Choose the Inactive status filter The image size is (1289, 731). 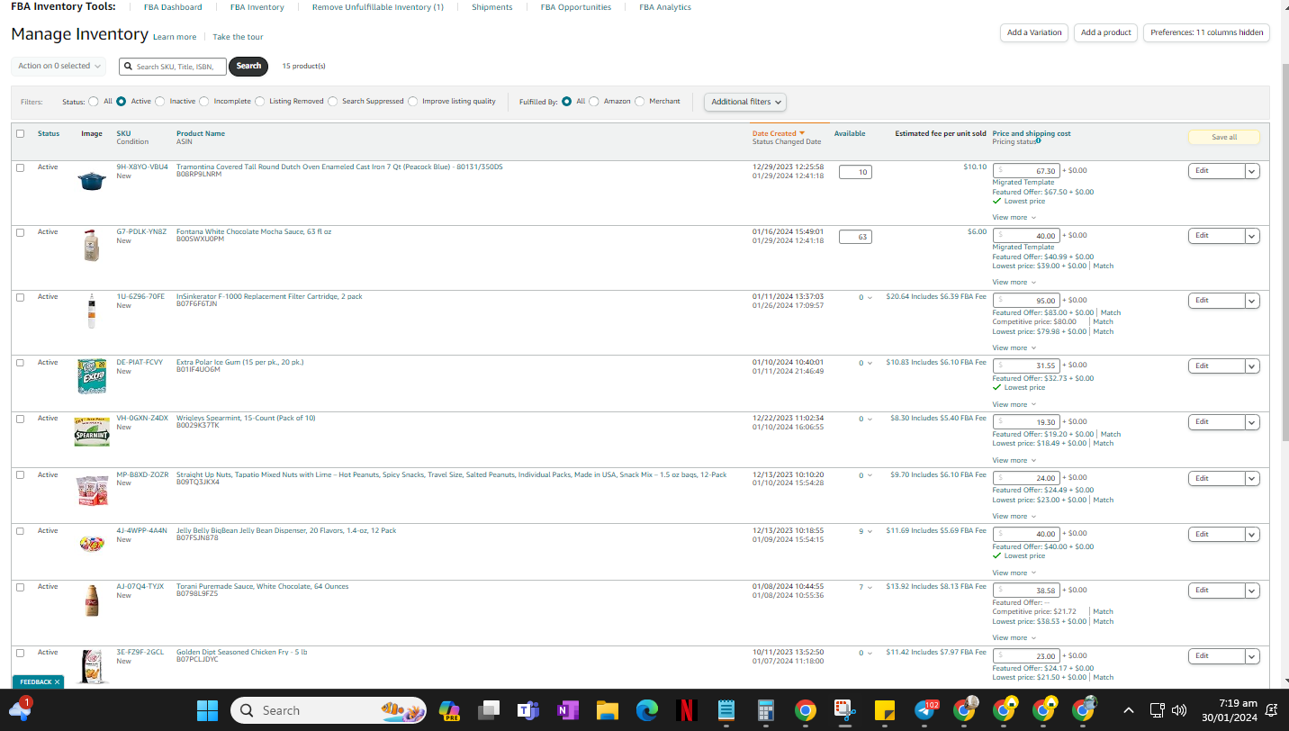(160, 102)
